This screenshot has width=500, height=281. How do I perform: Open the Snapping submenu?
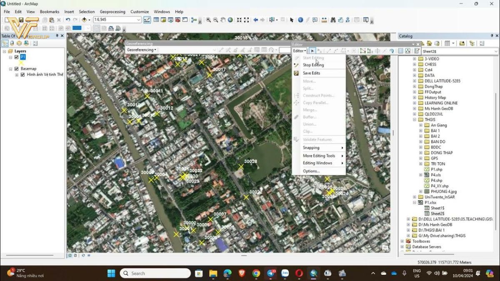(x=319, y=148)
